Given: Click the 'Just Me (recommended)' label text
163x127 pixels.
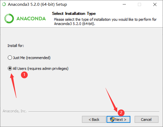Looking at the screenshot, I should point(32,58).
